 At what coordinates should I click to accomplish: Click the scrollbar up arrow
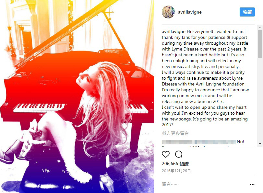tap(260, 27)
